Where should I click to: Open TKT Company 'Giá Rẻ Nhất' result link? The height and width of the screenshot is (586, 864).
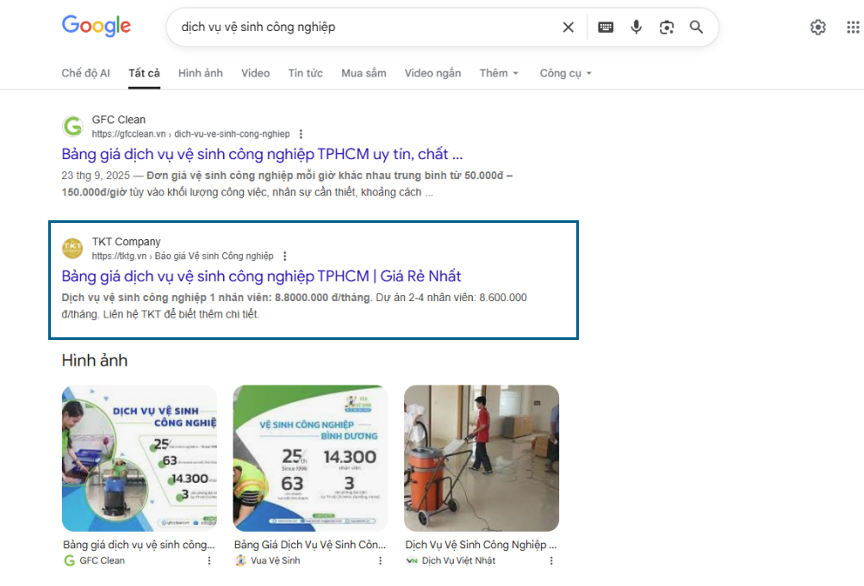[261, 276]
